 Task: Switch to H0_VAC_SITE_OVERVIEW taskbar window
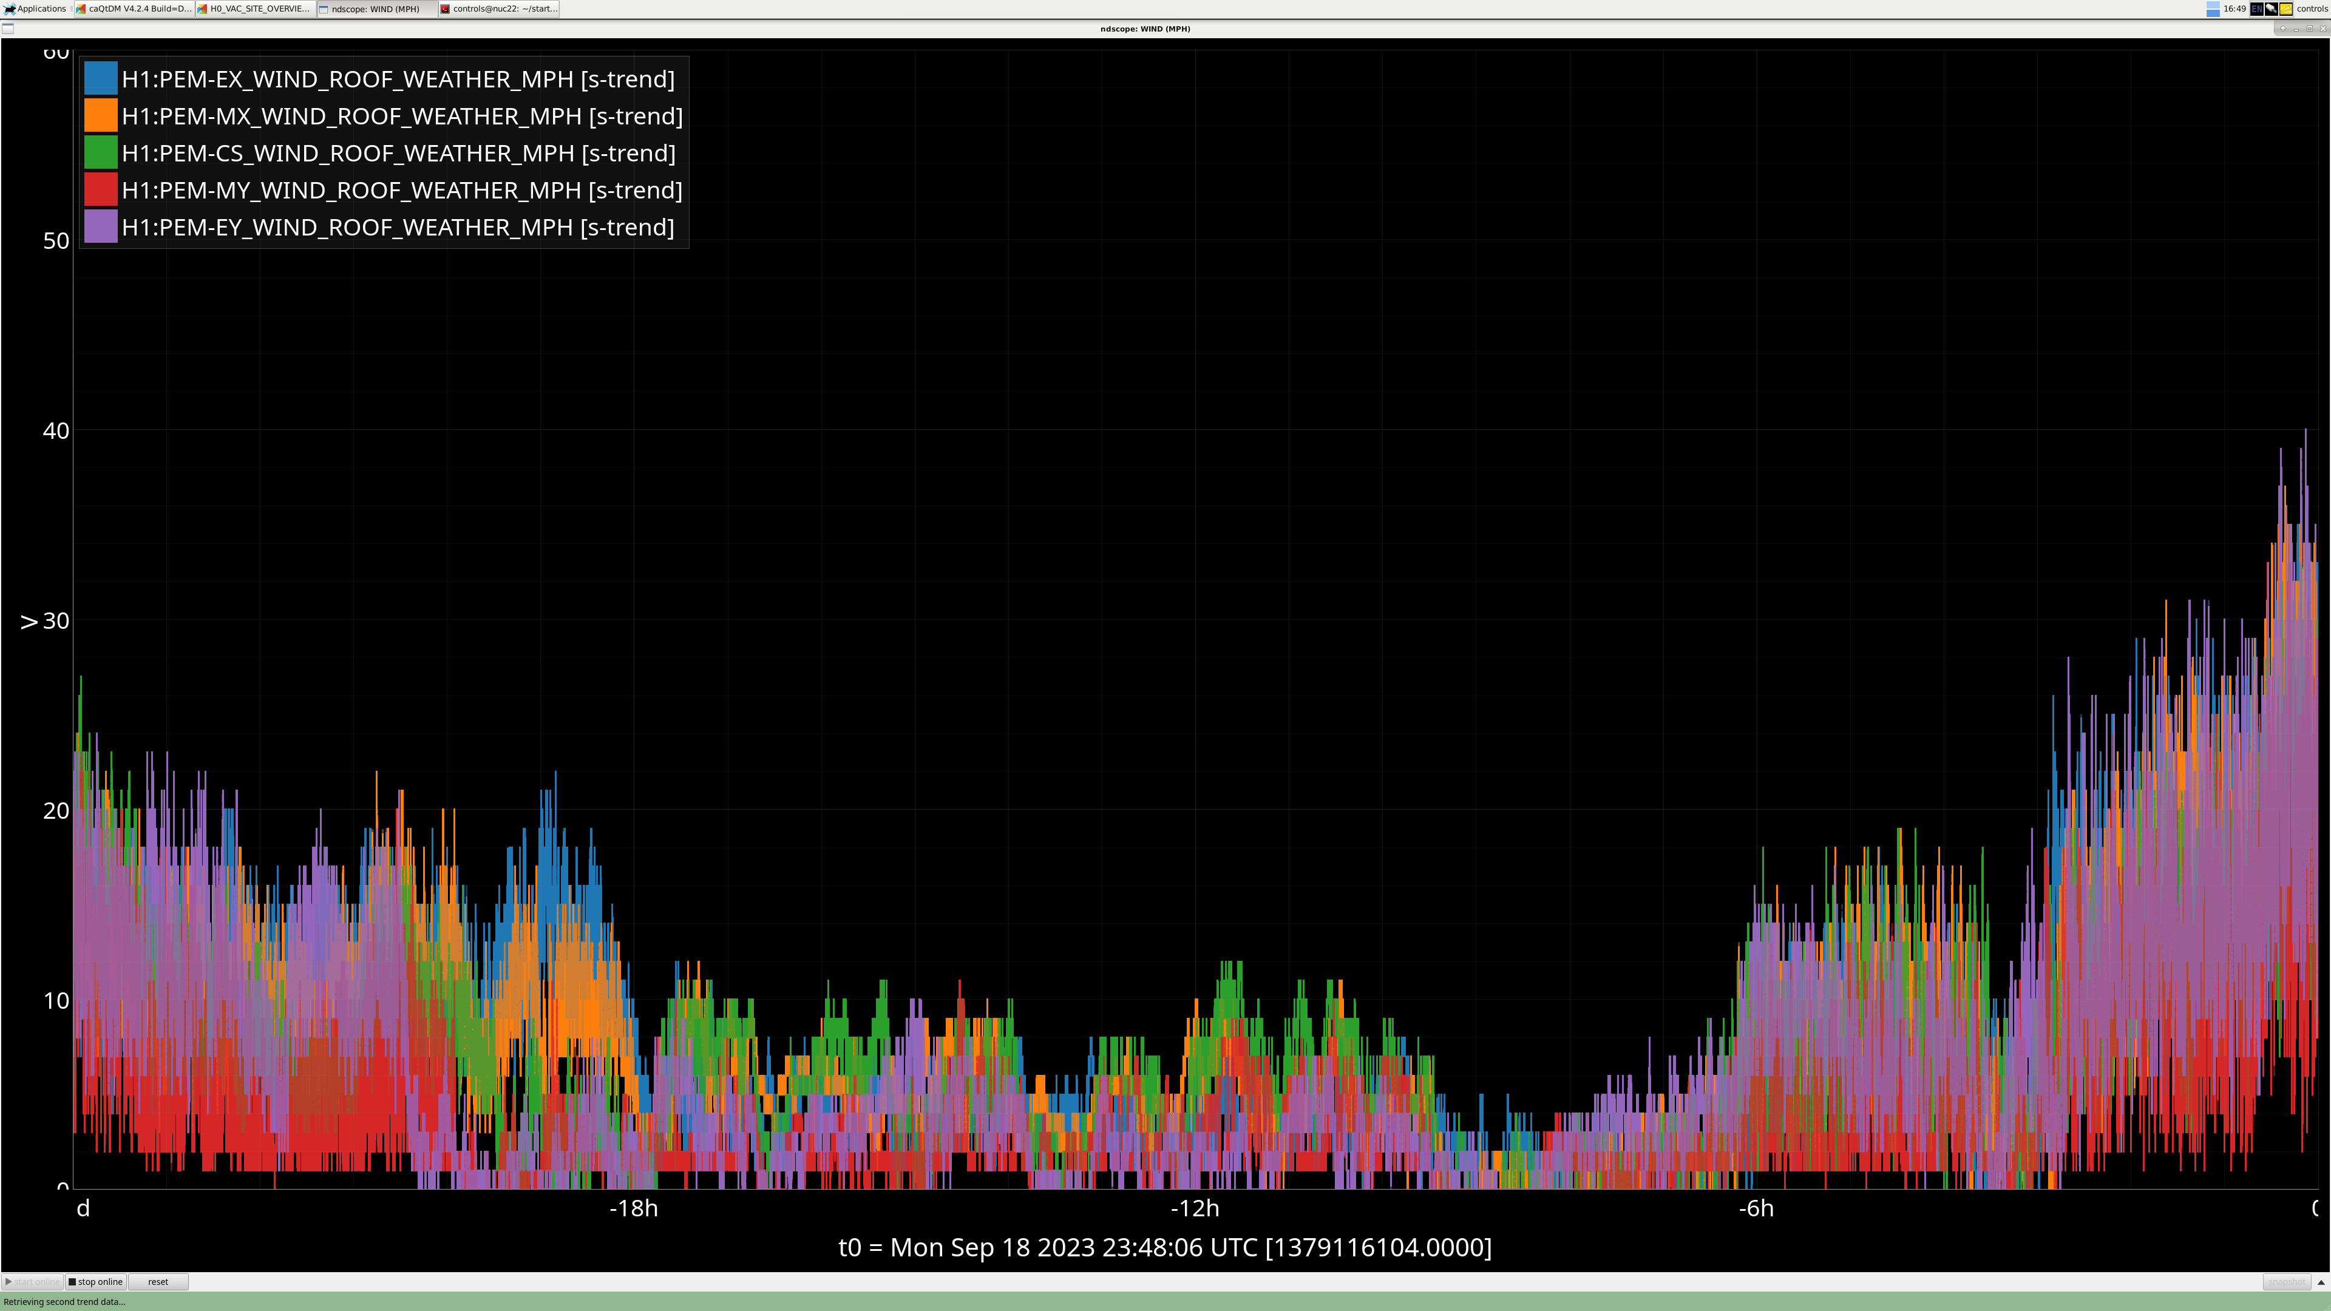click(x=255, y=8)
